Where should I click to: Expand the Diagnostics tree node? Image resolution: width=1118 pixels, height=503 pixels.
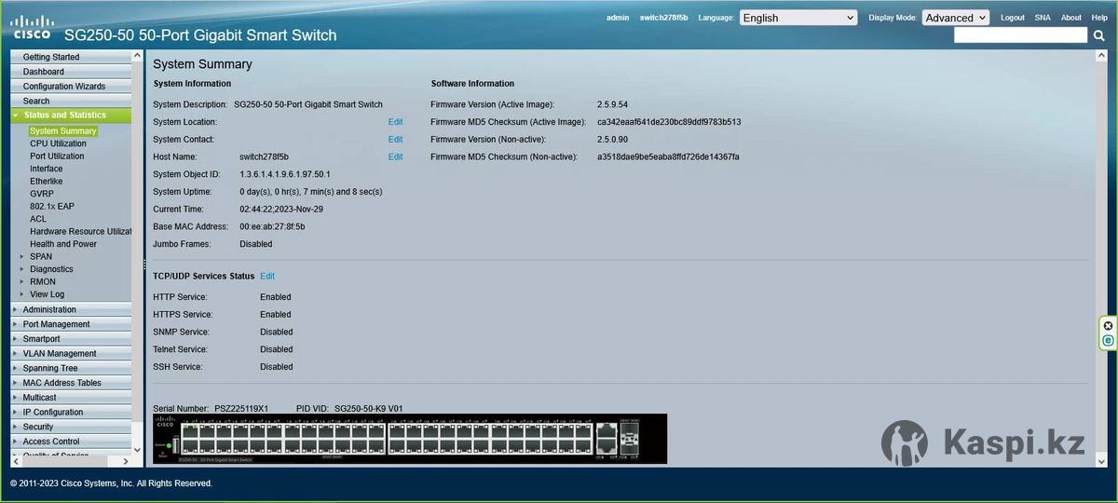21,269
